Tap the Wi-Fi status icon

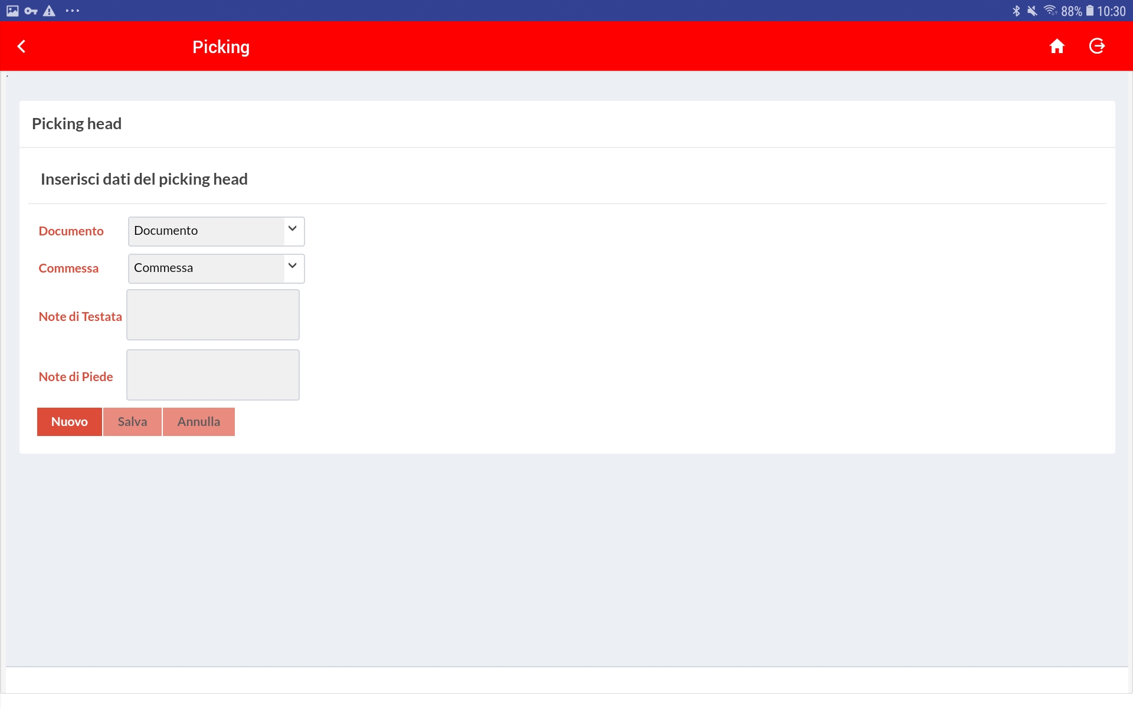click(1050, 11)
